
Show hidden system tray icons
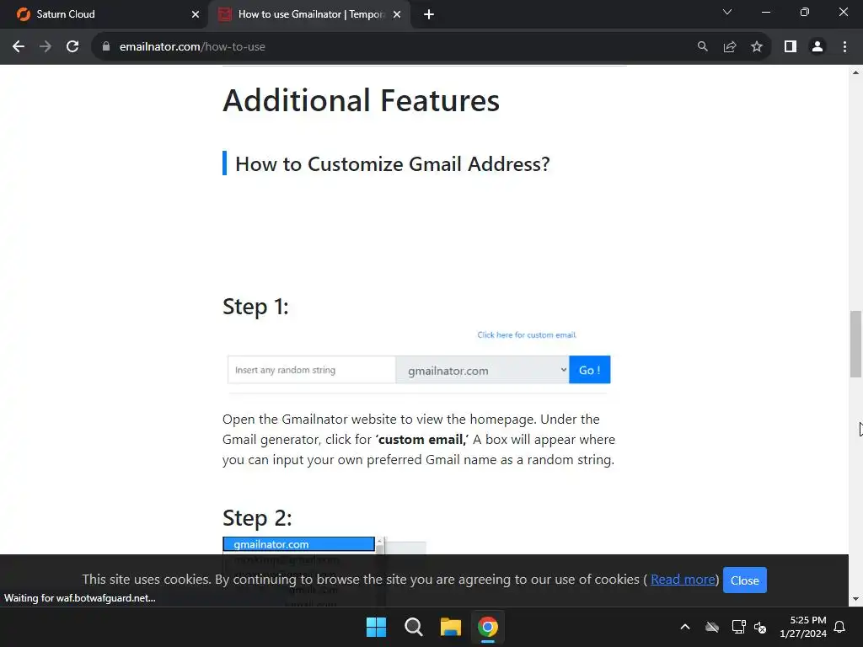(x=684, y=627)
